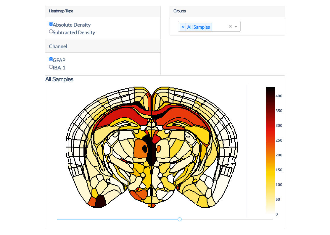Image resolution: width=330 pixels, height=235 pixels.
Task: Clear the Groups selection with the × icon
Action: click(230, 26)
